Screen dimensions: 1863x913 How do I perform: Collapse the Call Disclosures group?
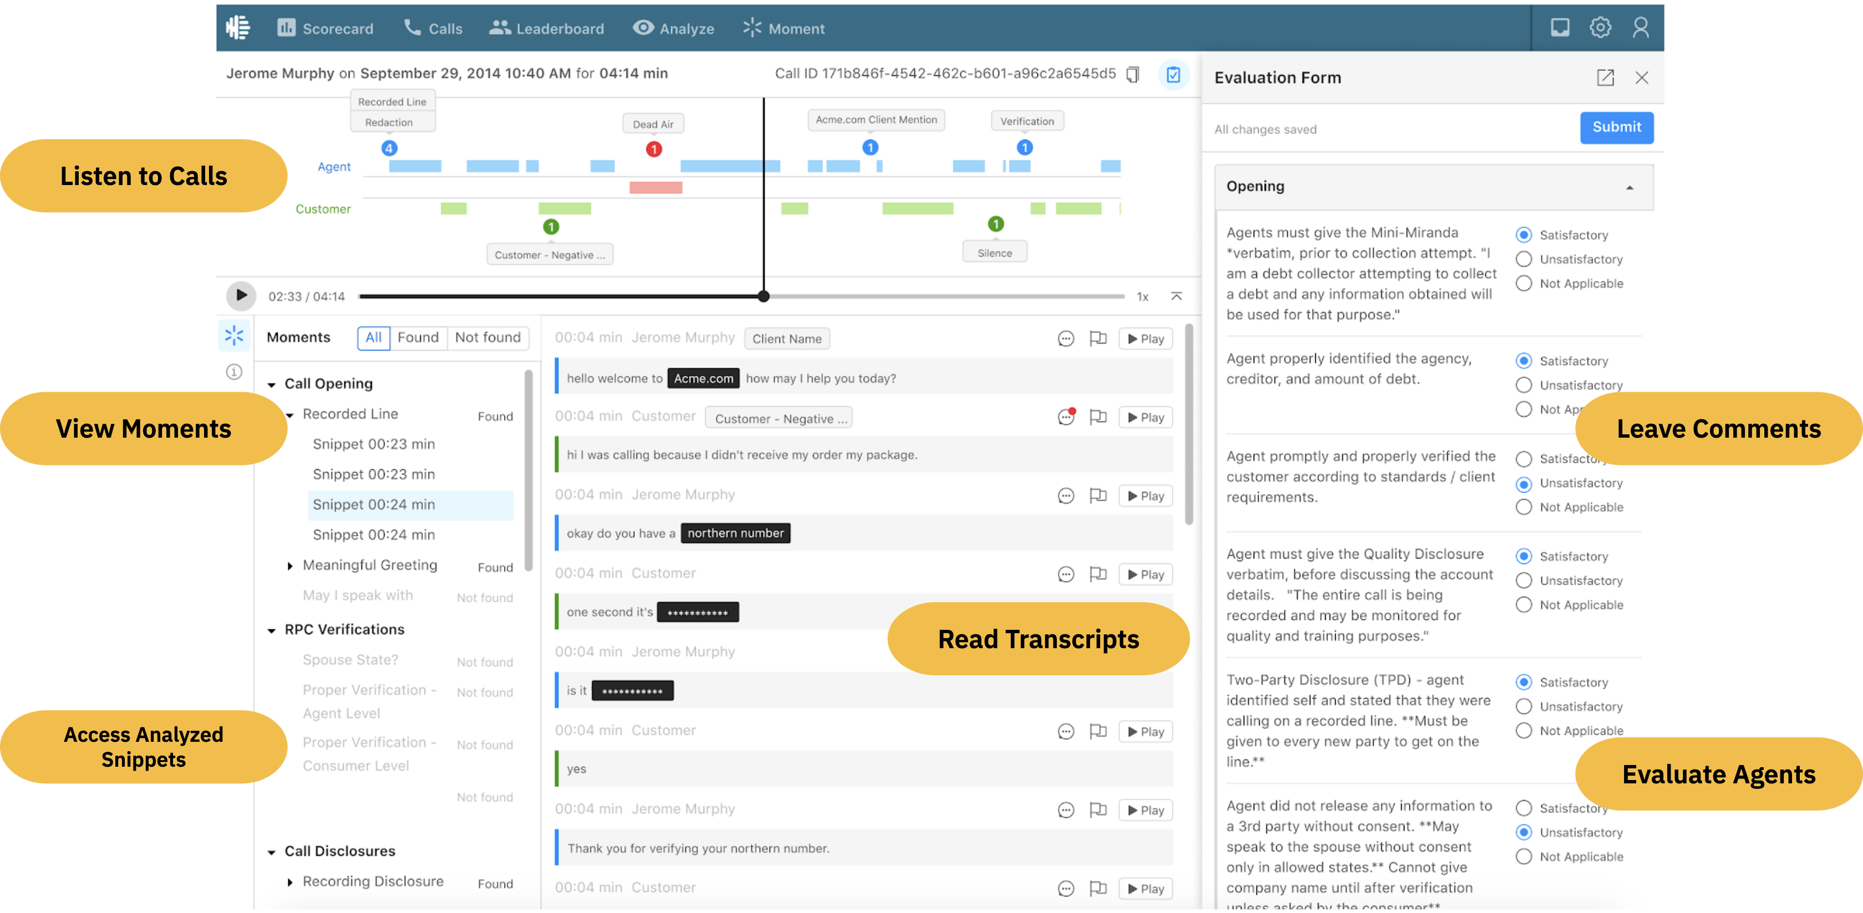tap(271, 852)
